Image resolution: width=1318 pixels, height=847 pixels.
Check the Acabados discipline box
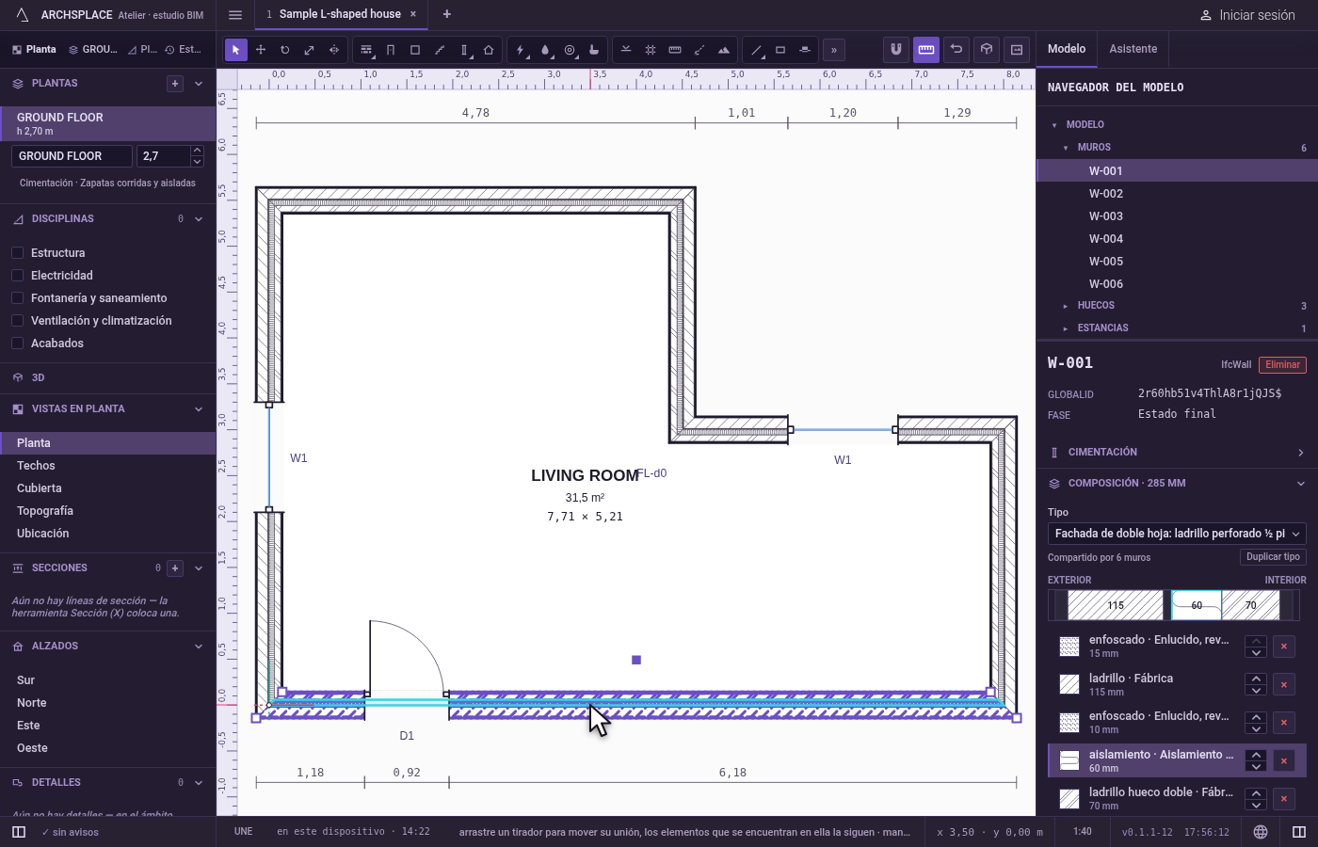point(17,343)
